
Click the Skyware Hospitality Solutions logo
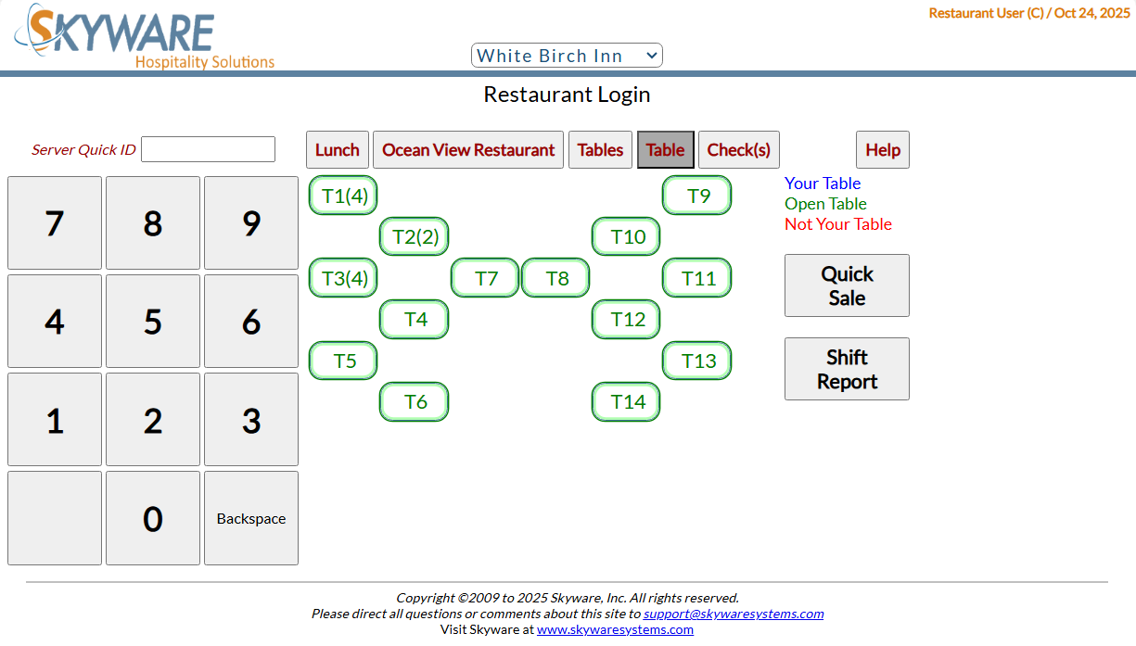(144, 37)
